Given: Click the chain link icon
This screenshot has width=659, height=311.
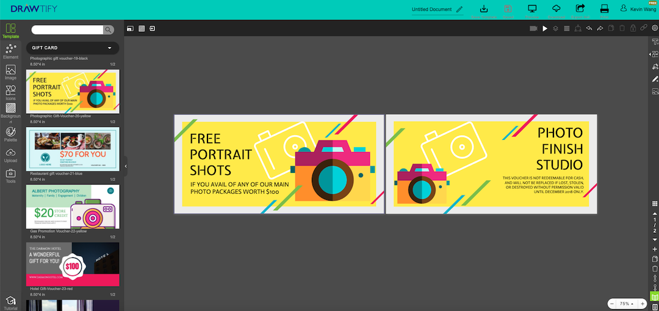Looking at the screenshot, I should click(x=644, y=29).
